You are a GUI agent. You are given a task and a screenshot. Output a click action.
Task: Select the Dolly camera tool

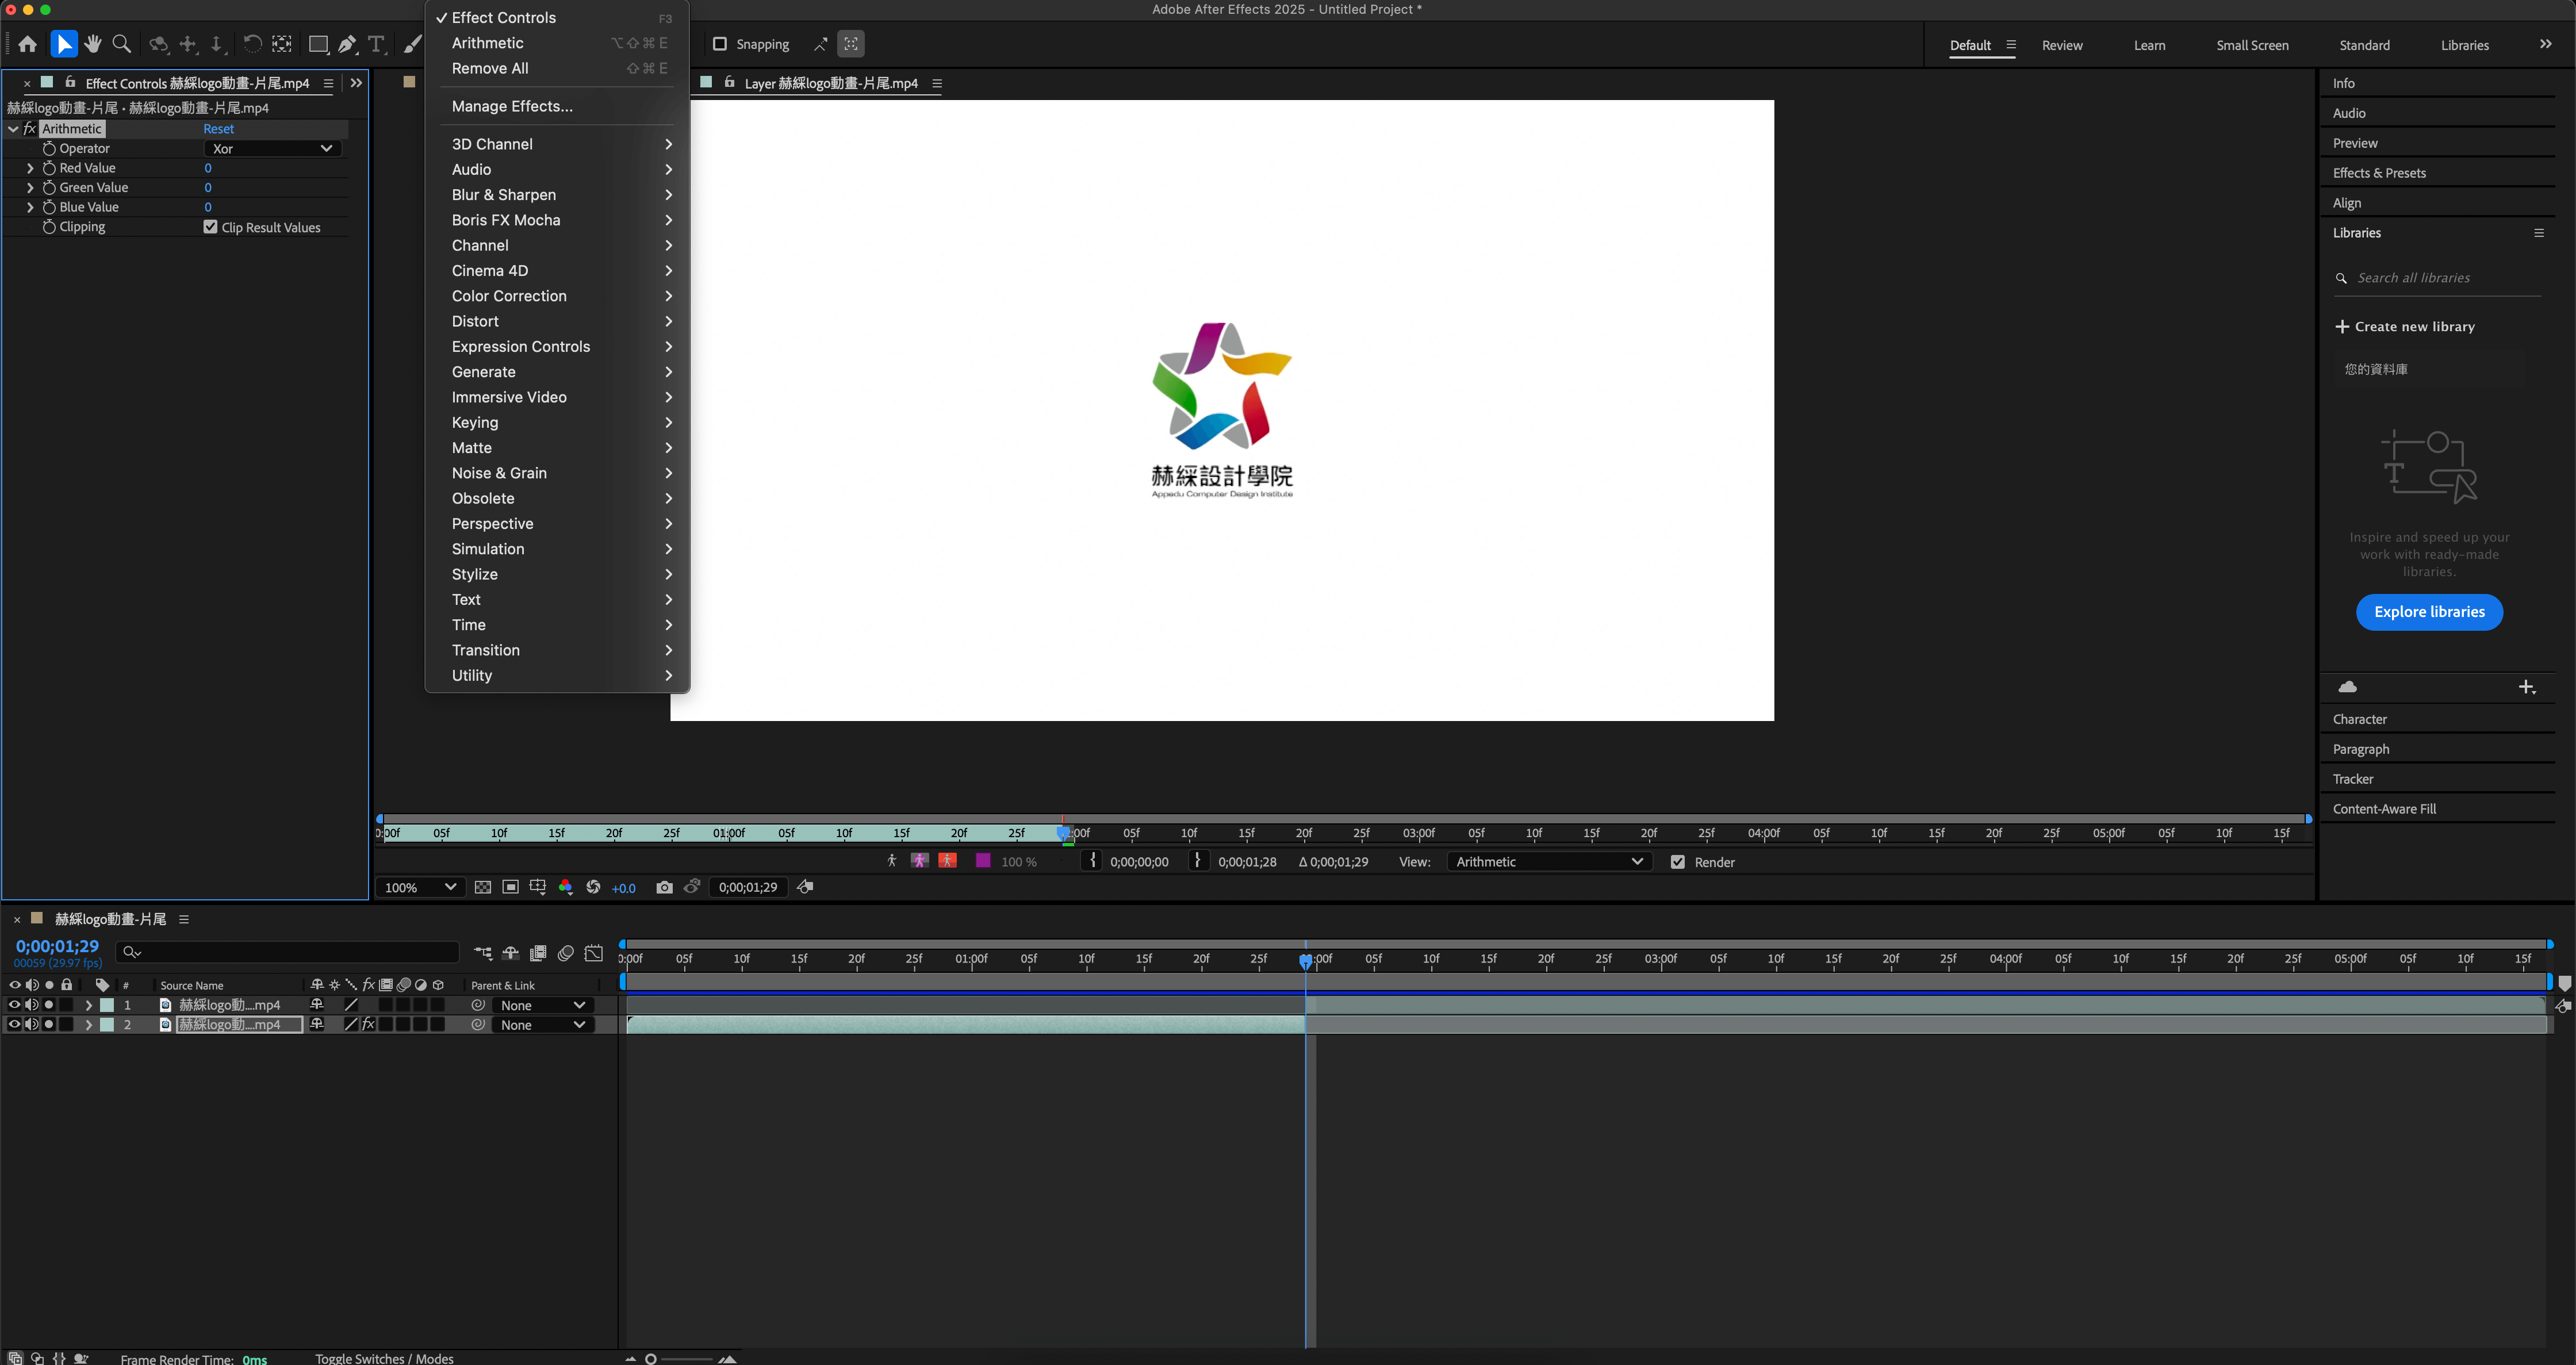(216, 44)
